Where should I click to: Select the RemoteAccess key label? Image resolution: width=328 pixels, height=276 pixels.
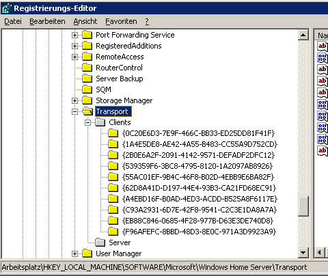[x=120, y=57]
